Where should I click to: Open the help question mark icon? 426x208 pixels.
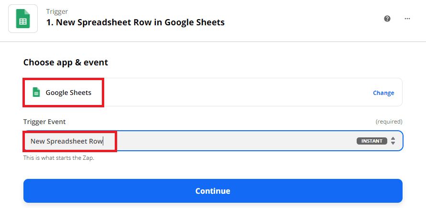coord(387,19)
